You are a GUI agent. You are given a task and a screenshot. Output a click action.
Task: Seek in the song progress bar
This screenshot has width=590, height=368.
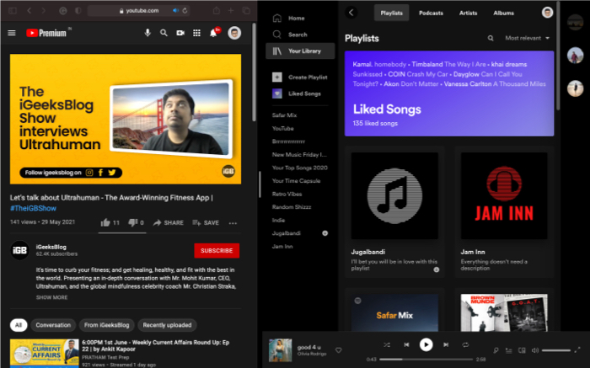coord(426,360)
